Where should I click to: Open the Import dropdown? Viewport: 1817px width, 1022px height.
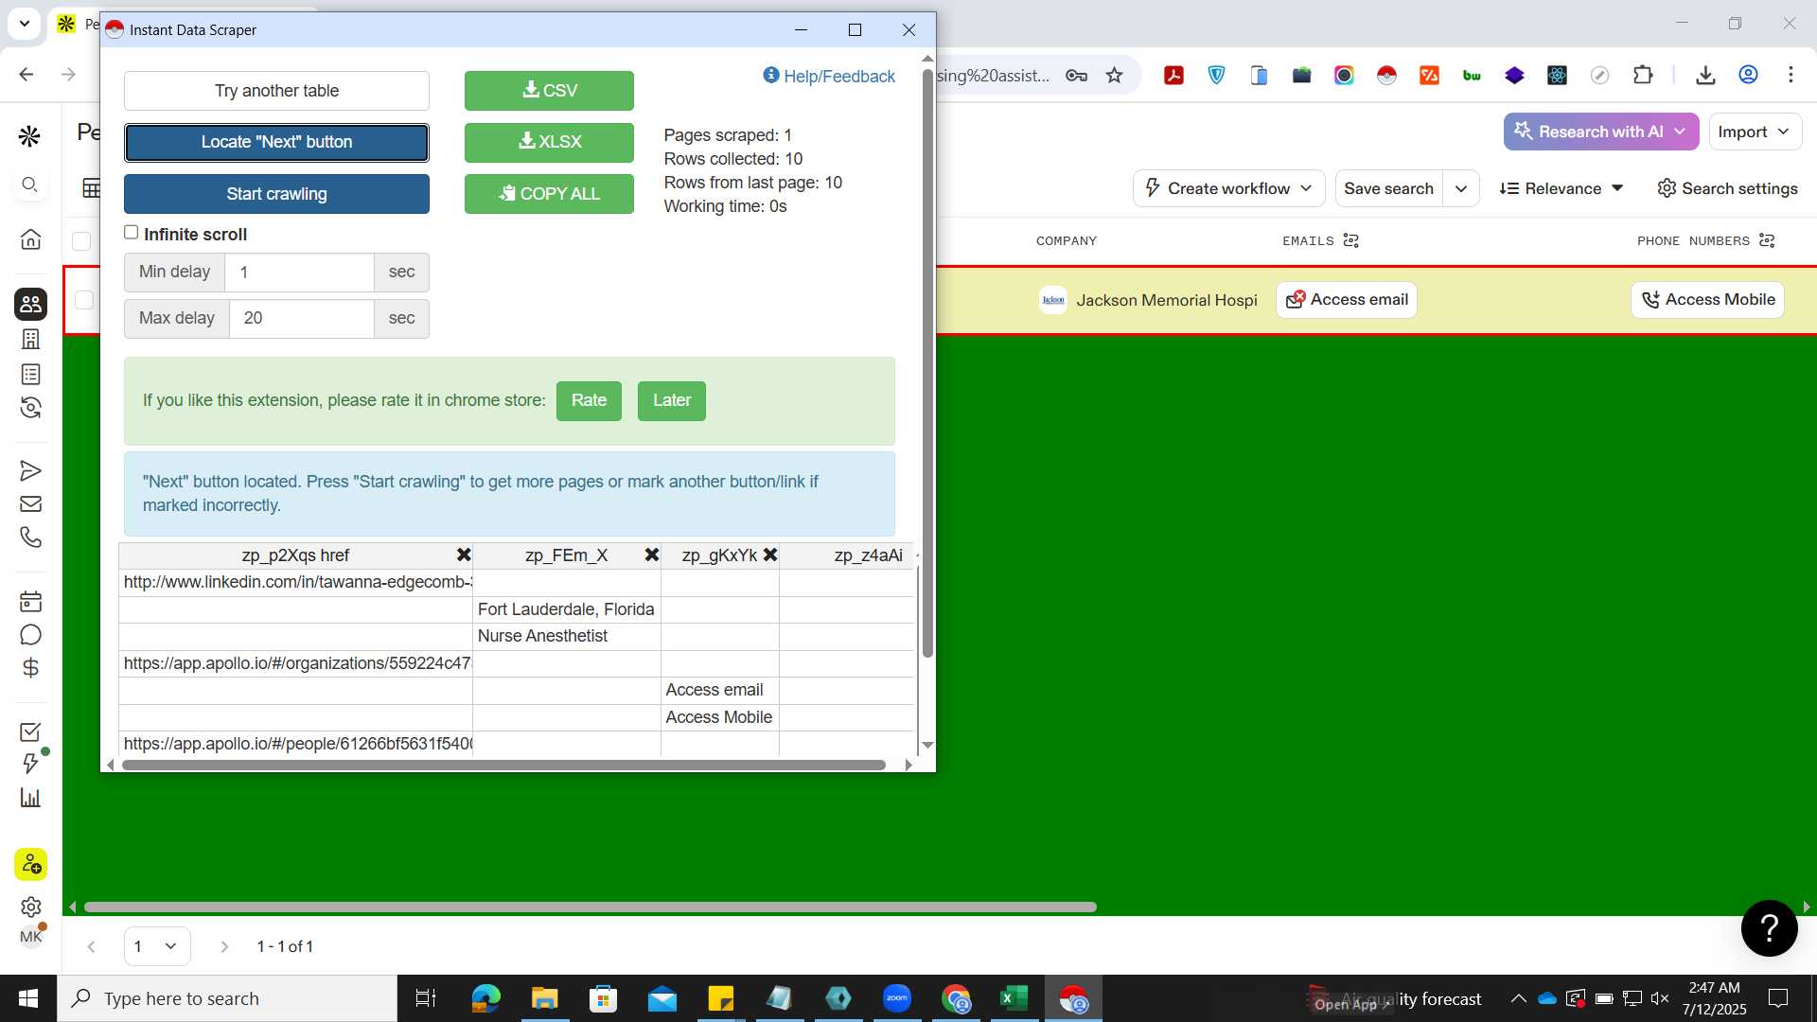[x=1754, y=132]
